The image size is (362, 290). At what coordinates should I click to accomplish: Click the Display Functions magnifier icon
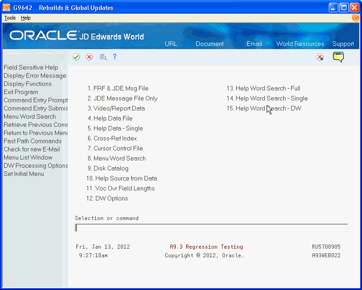tap(103, 57)
